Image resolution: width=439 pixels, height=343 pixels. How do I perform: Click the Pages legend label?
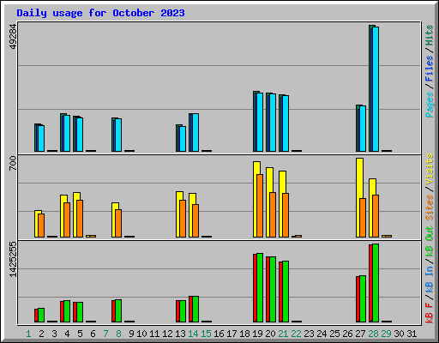point(429,105)
